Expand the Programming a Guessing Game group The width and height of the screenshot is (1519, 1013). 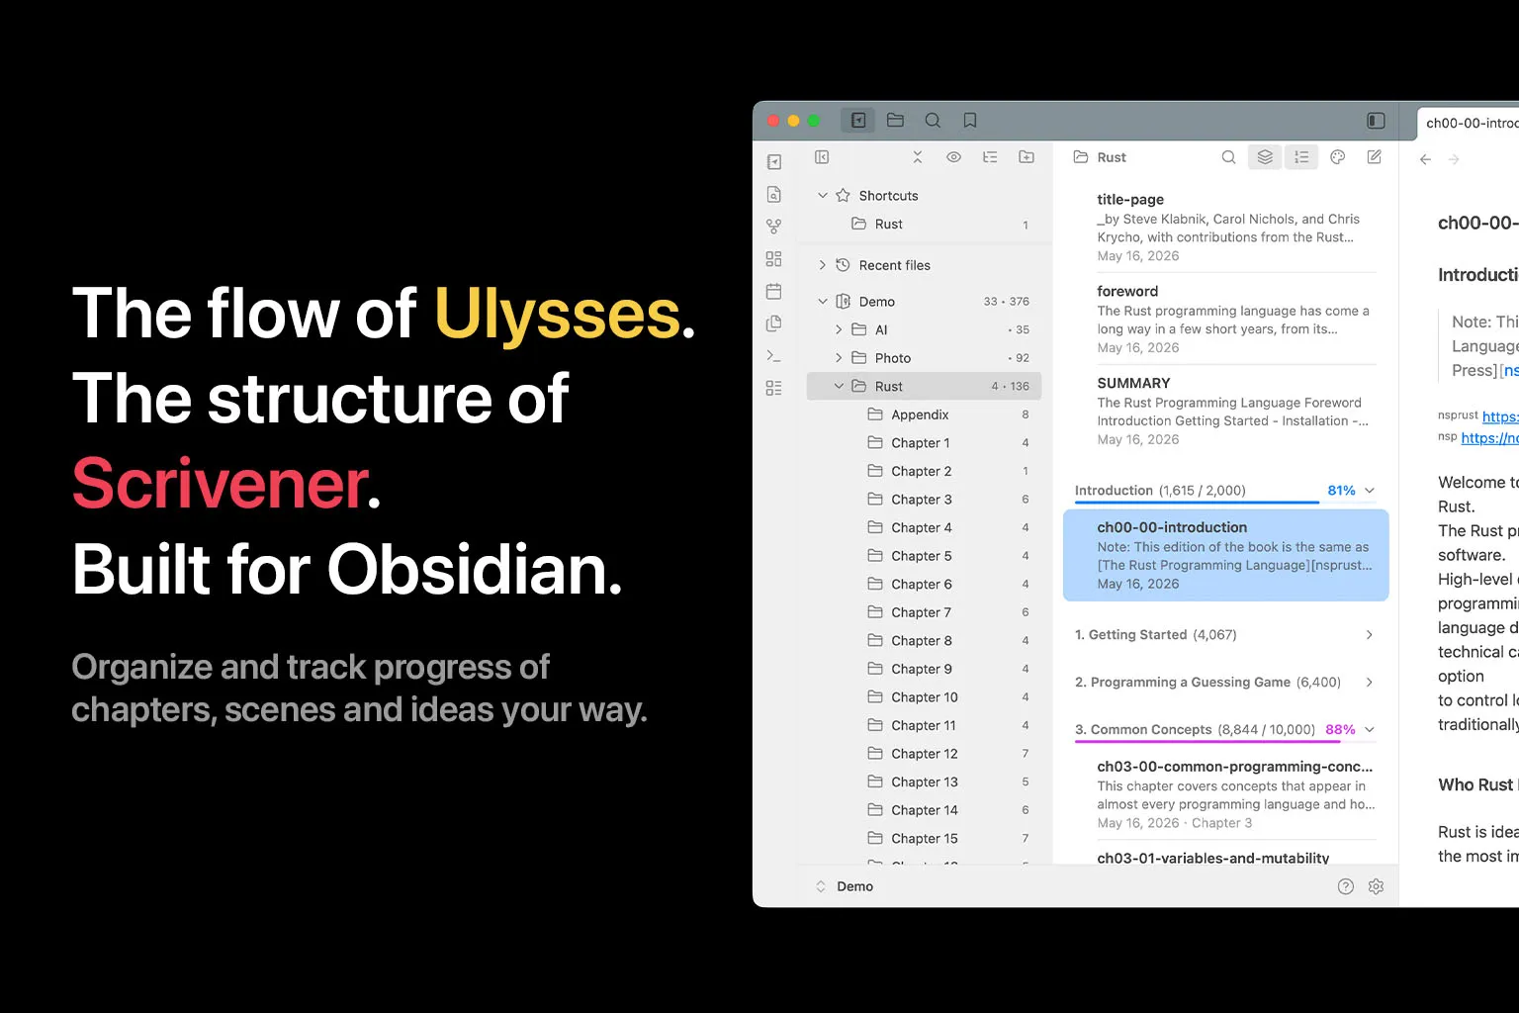click(x=1370, y=683)
